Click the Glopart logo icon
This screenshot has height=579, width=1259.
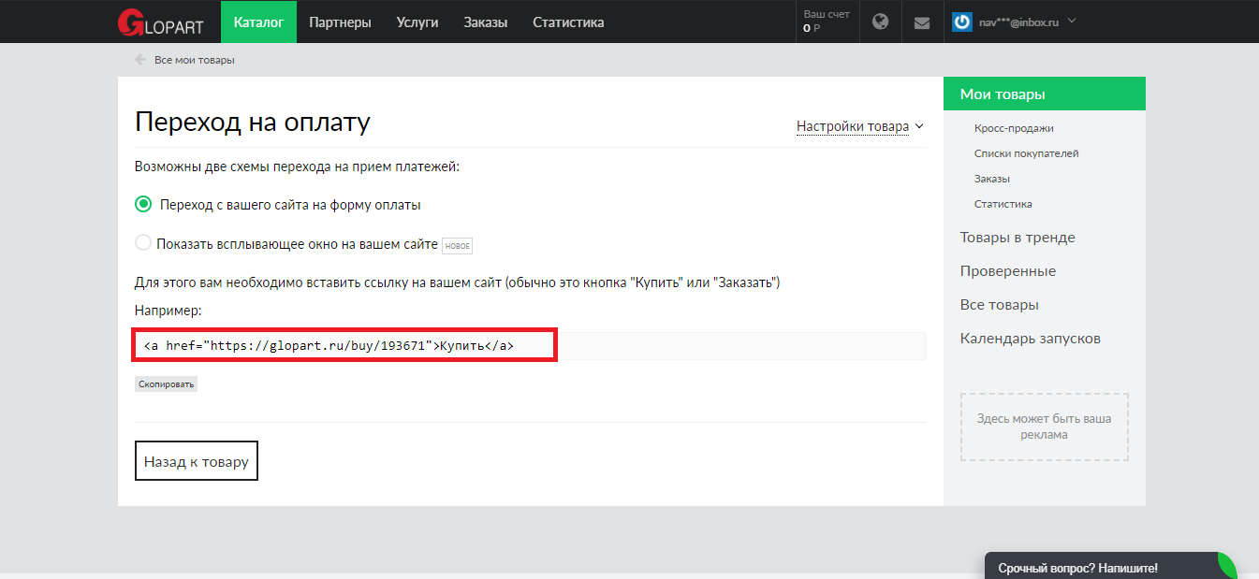tap(131, 22)
